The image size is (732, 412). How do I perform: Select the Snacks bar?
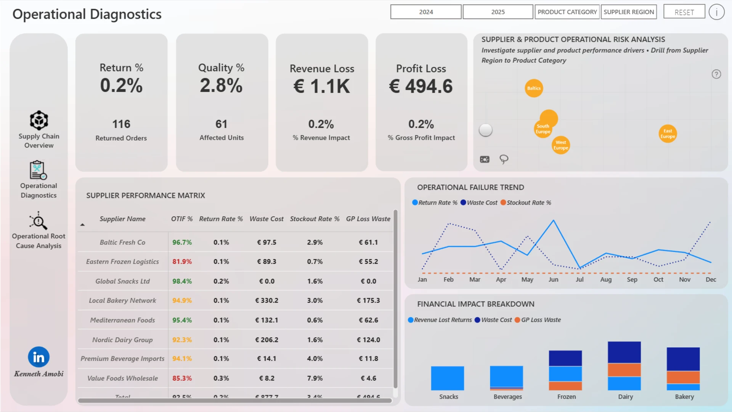448,378
